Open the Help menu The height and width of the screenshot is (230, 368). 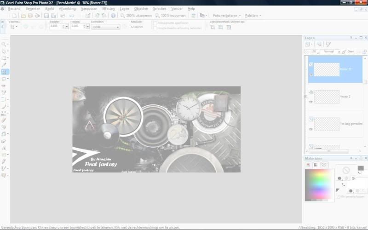[191, 9]
